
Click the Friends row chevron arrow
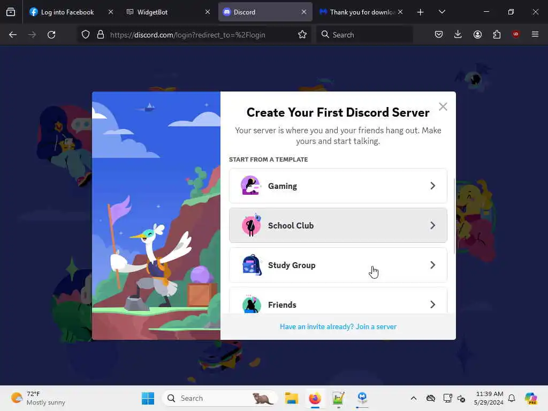coord(432,305)
